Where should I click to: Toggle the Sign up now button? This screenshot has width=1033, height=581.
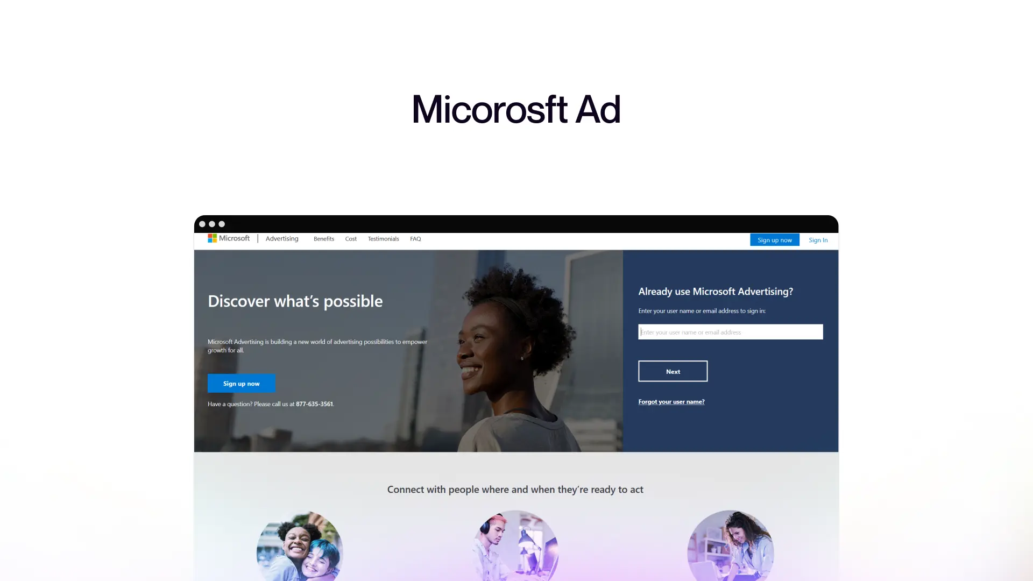pyautogui.click(x=774, y=240)
